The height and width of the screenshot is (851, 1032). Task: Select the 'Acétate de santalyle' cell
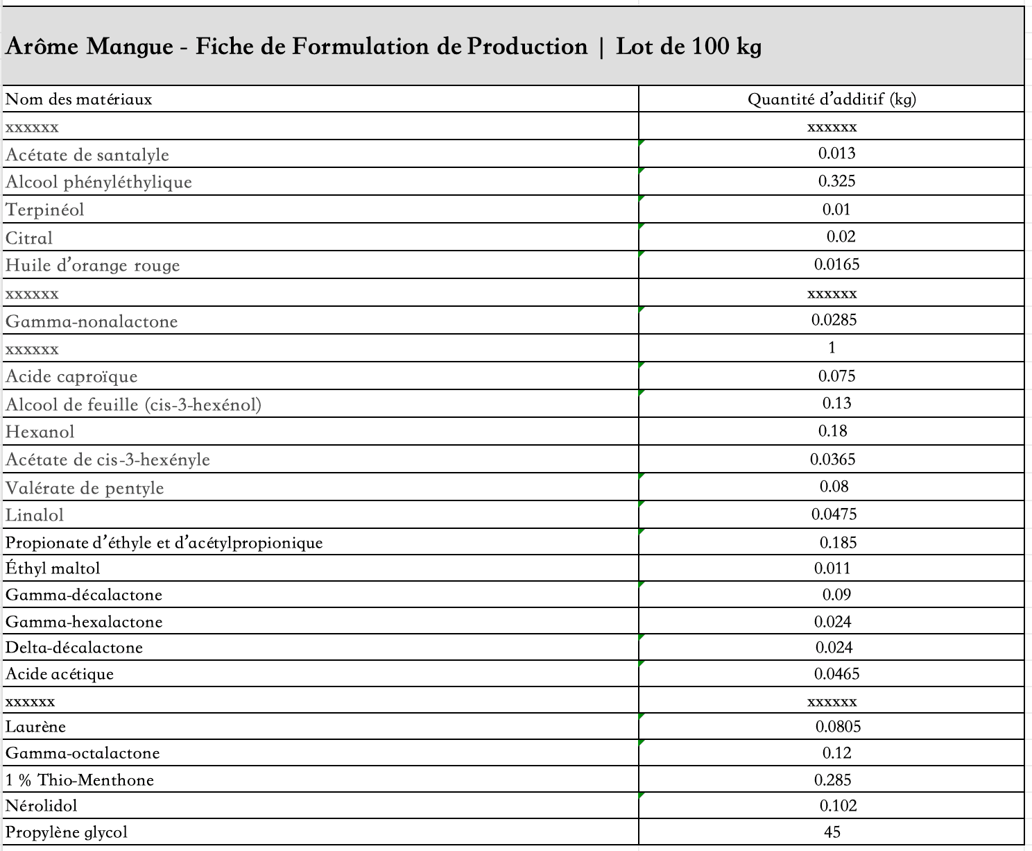(x=320, y=154)
